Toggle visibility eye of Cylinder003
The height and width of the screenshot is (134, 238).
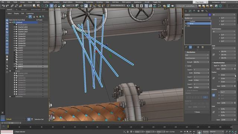tap(15, 34)
